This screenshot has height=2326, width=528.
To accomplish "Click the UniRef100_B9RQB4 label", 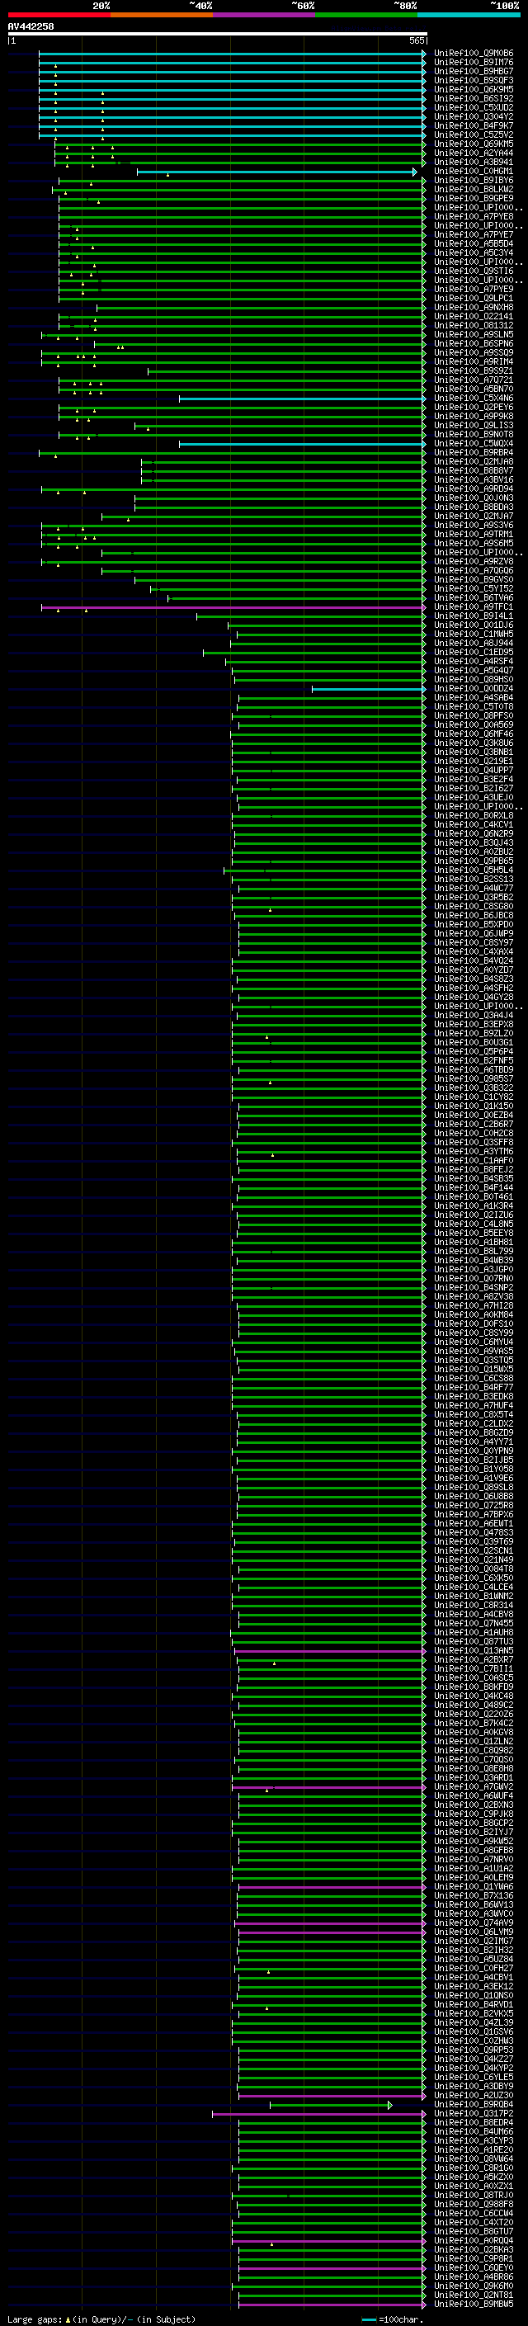I will [474, 2106].
